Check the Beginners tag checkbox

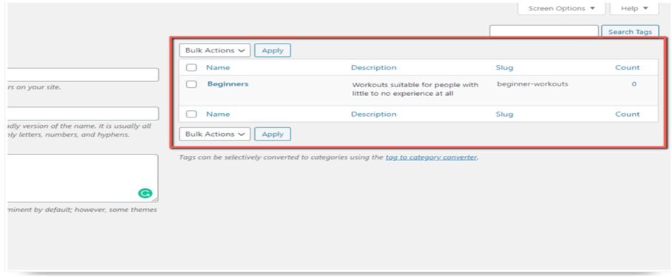pos(191,84)
